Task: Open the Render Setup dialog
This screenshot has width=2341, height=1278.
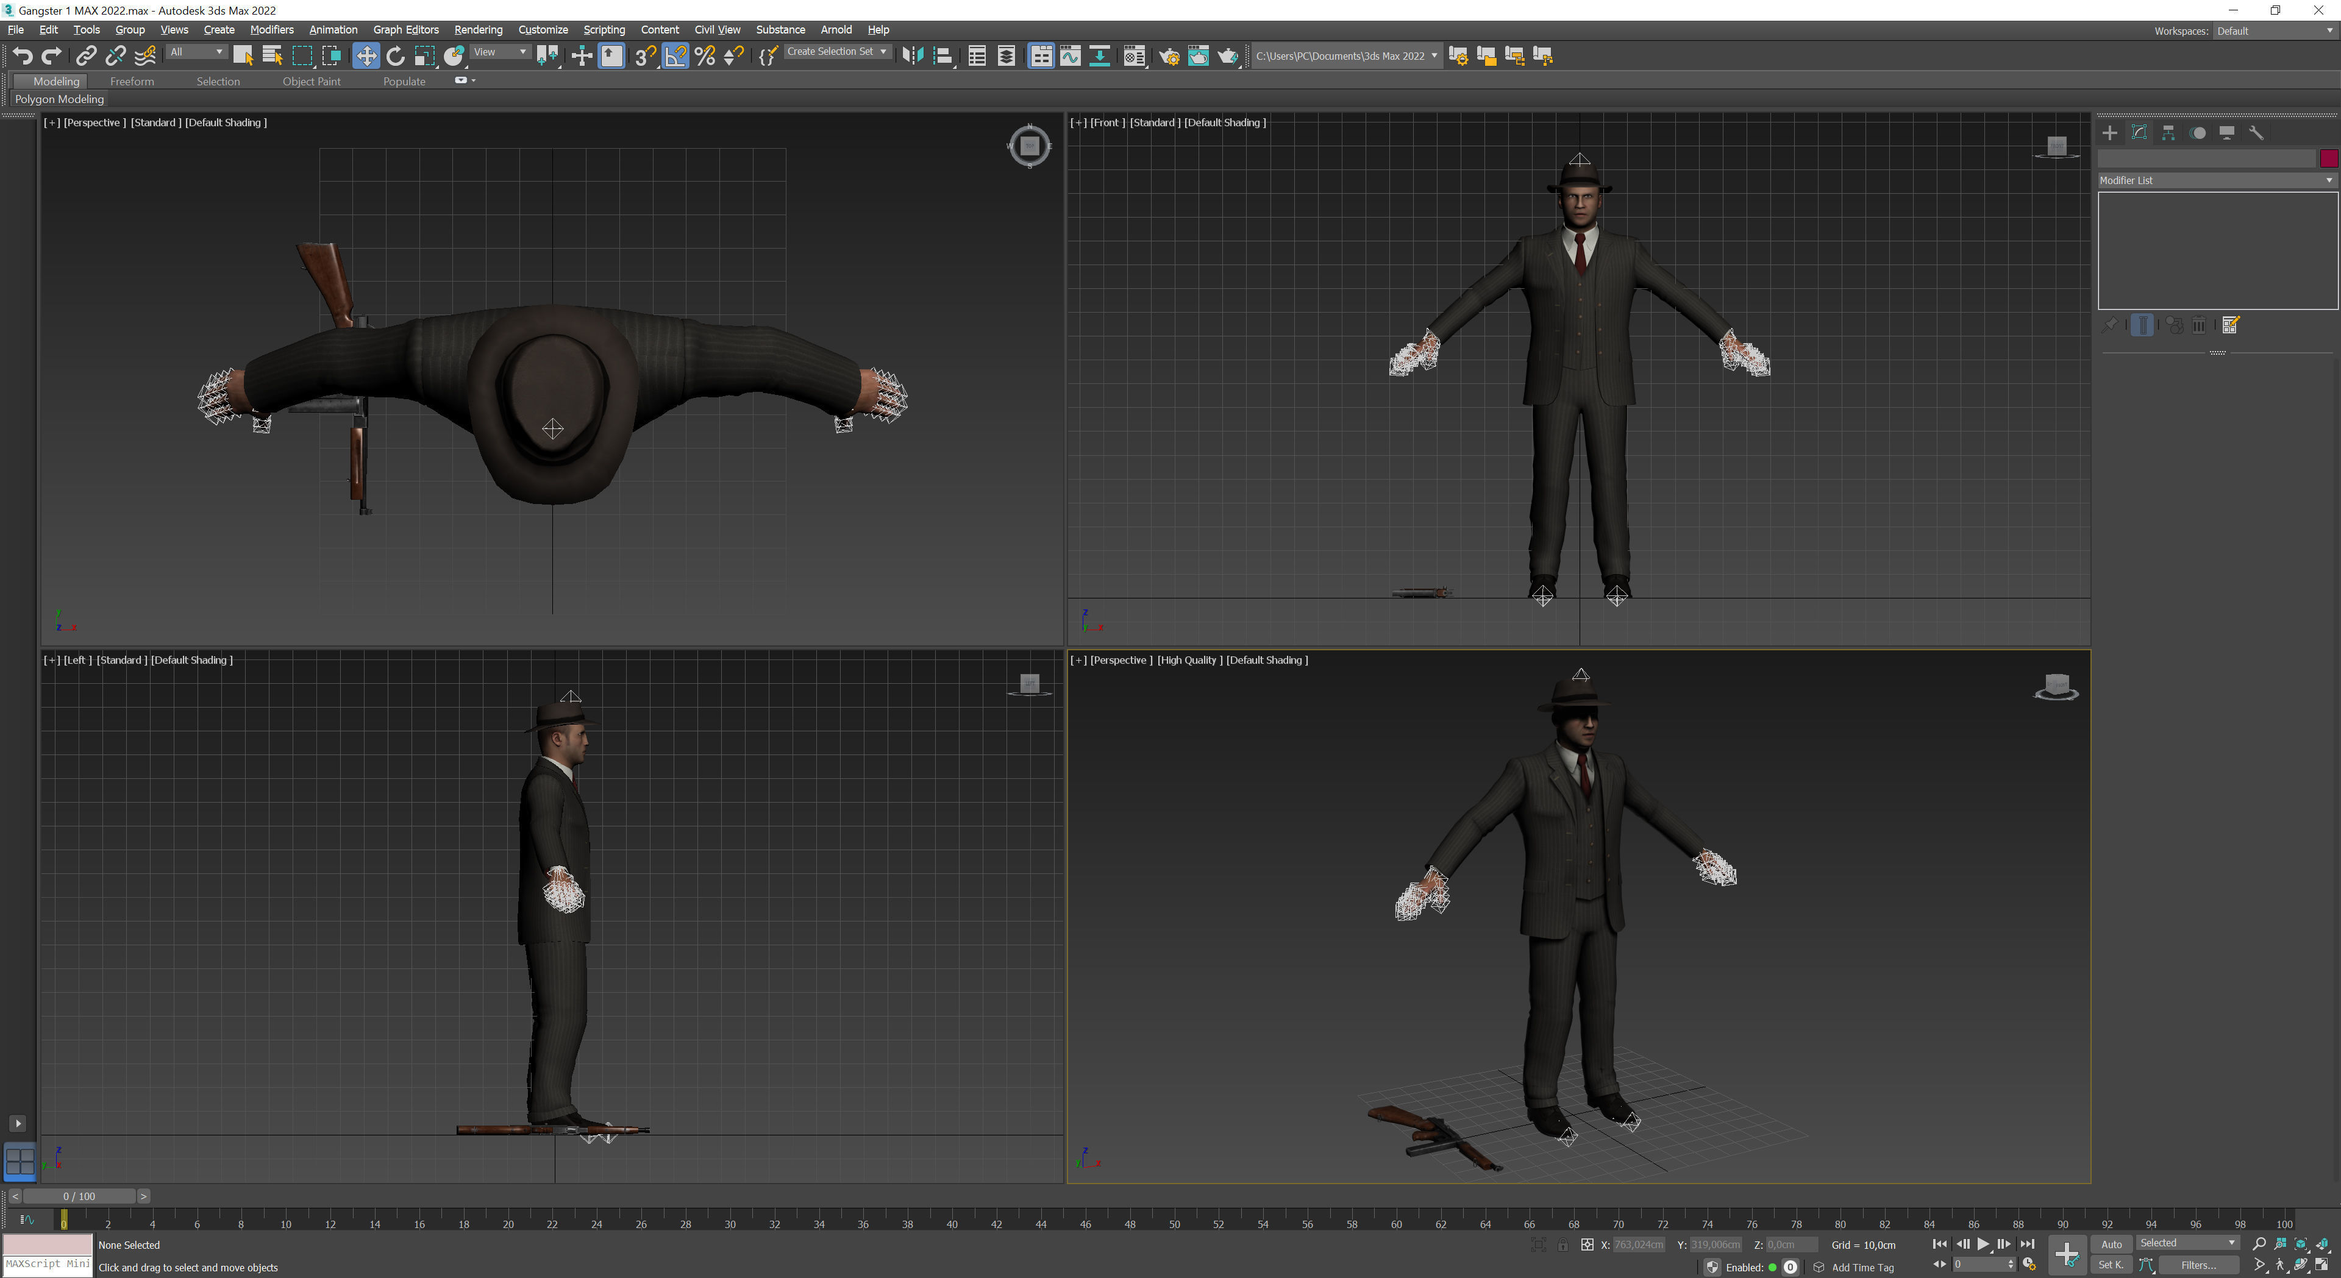Action: coord(1170,56)
